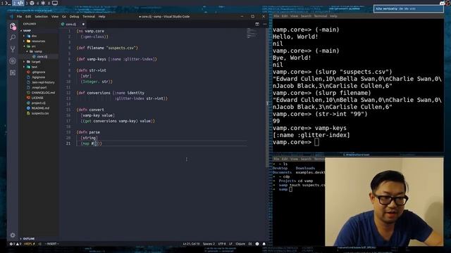The image size is (451, 253).
Task: Click the Spaces: 2 indentation setting
Action: [x=209, y=244]
